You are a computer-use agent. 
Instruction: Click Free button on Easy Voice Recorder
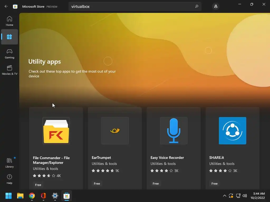pos(156,183)
